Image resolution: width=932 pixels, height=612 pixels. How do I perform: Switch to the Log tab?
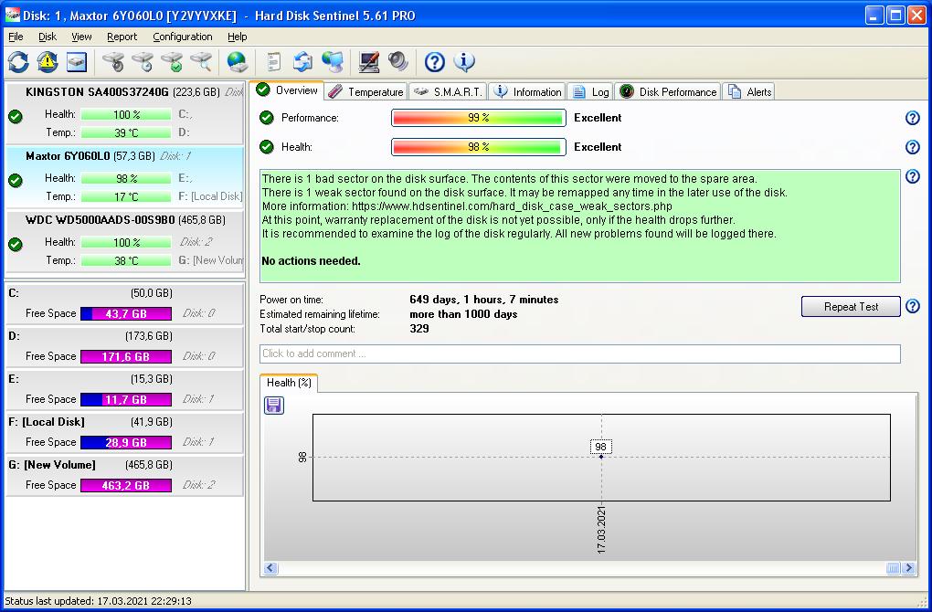click(590, 91)
